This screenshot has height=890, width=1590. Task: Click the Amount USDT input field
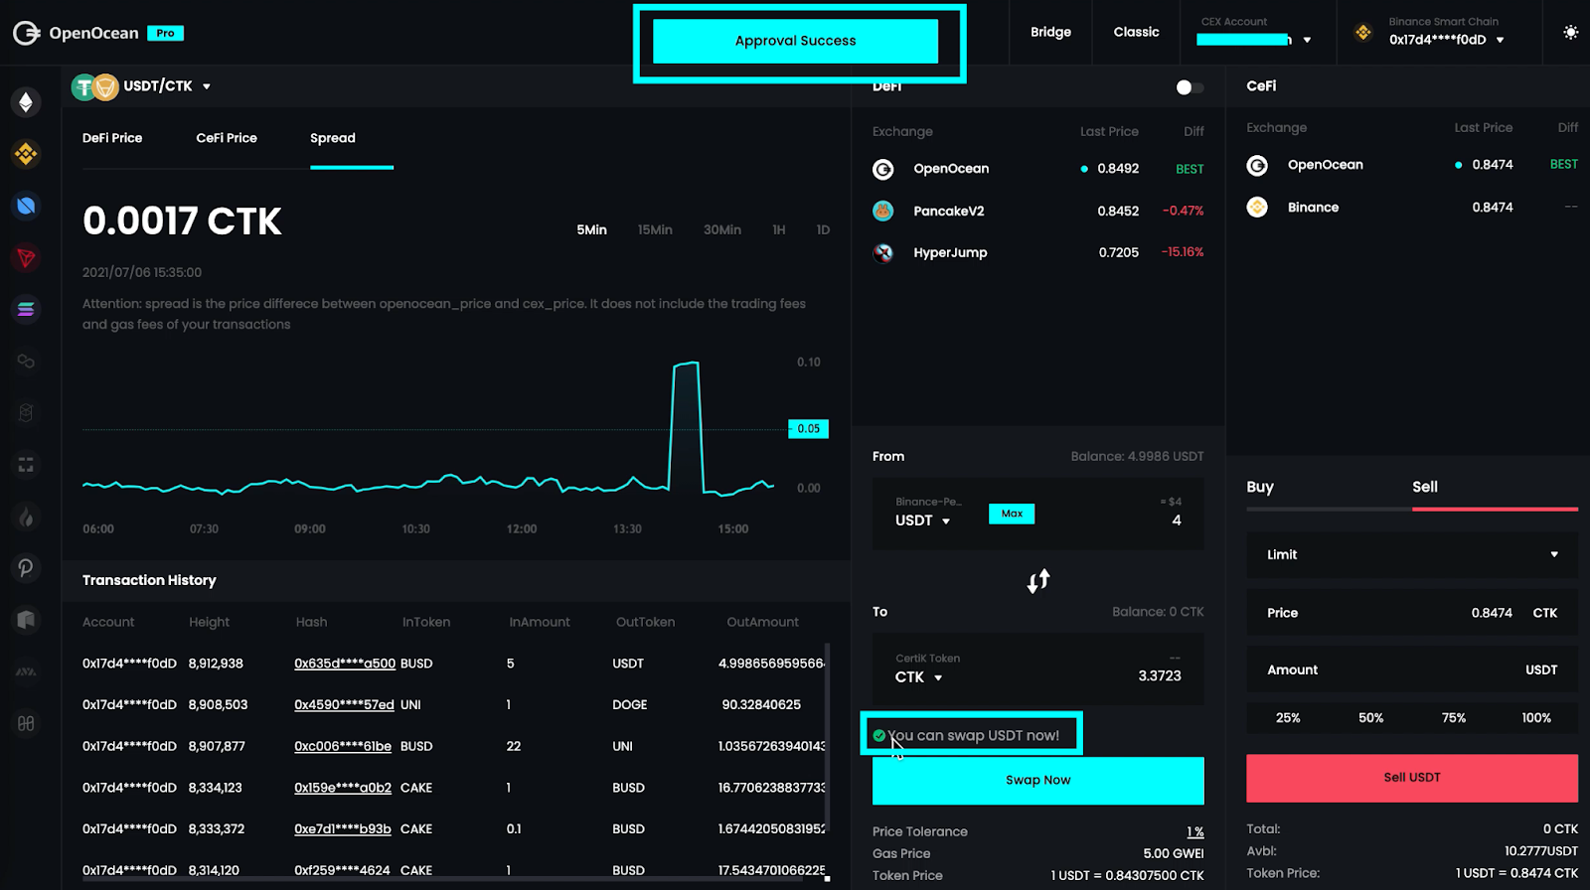point(1412,670)
